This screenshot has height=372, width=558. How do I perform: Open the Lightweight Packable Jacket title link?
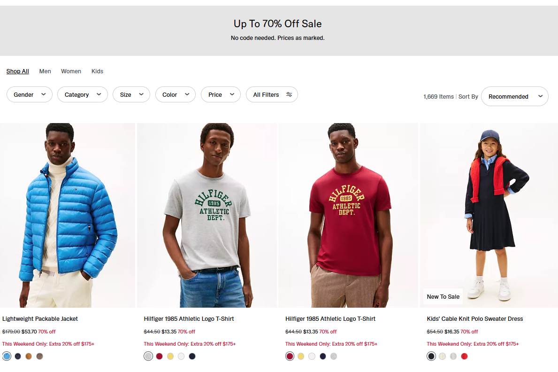[40, 319]
